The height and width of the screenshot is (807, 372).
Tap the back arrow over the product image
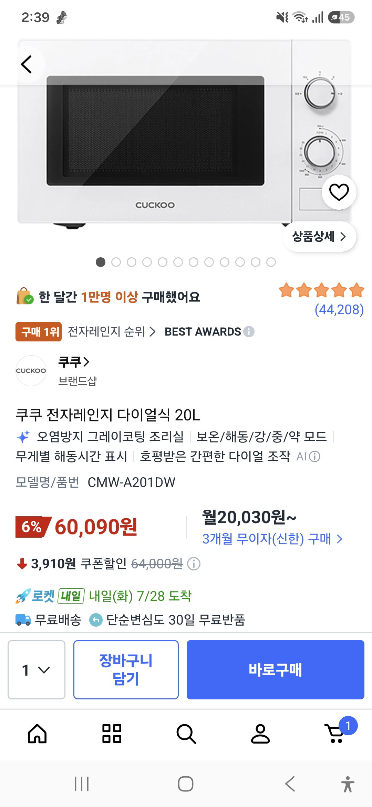tap(27, 64)
